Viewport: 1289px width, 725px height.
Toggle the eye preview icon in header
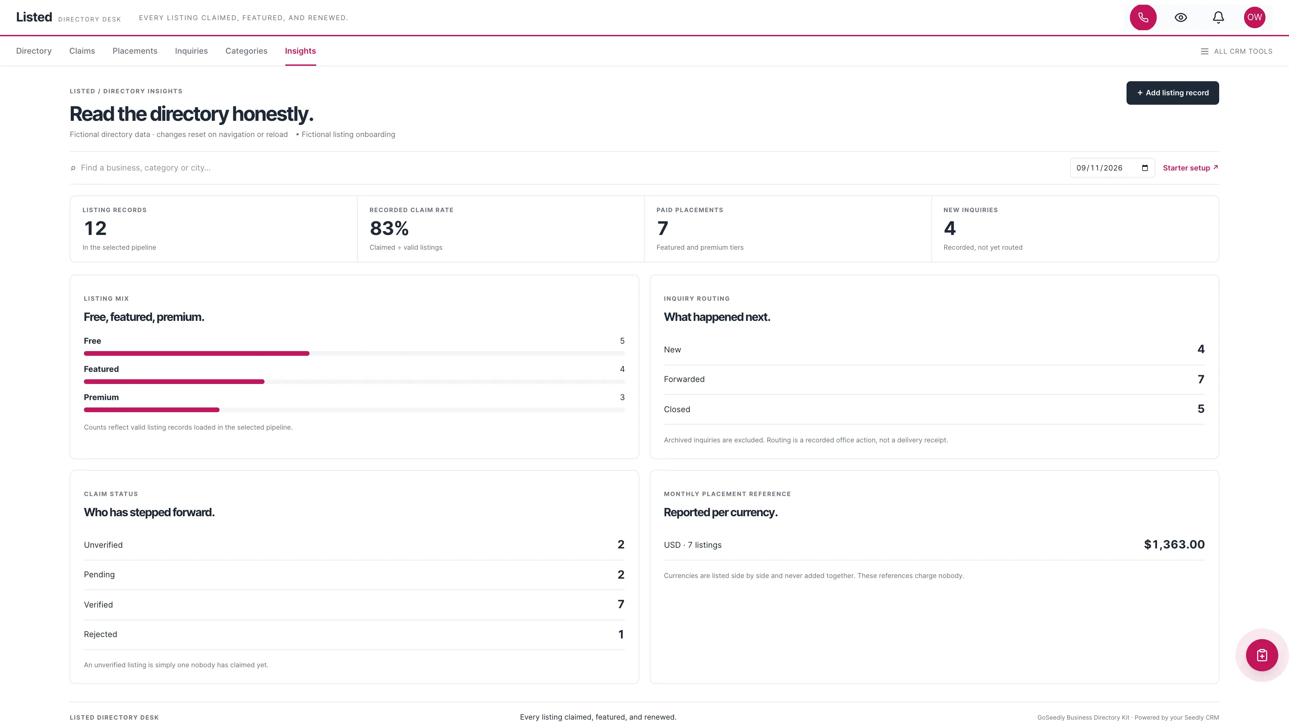1181,17
